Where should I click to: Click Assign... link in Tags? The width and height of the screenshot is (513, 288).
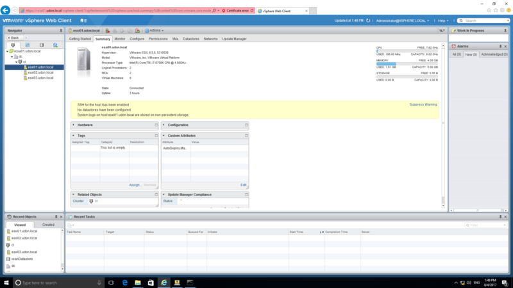(135, 185)
